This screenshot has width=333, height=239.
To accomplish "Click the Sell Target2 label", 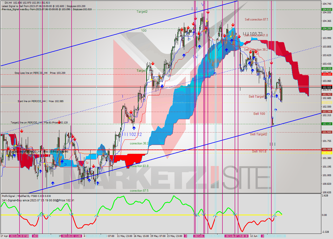I will (x=259, y=134).
